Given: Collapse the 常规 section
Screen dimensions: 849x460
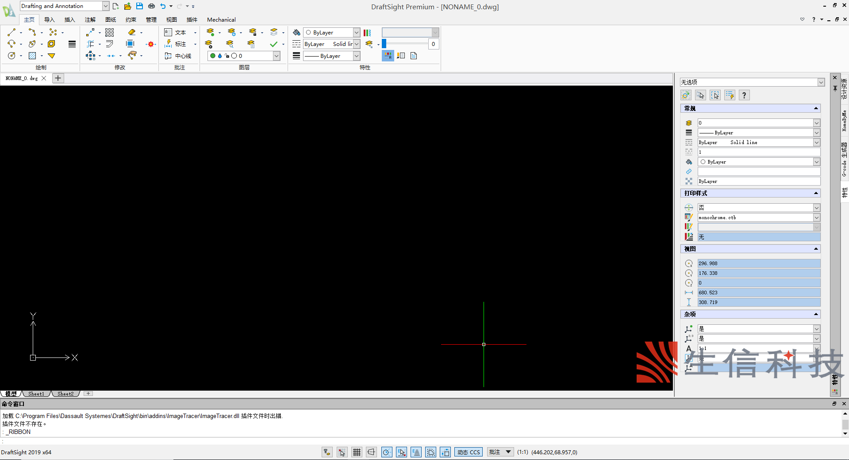Looking at the screenshot, I should tap(816, 108).
